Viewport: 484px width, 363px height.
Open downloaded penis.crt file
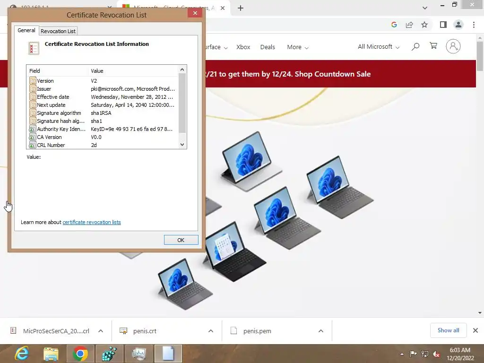pyautogui.click(x=138, y=331)
